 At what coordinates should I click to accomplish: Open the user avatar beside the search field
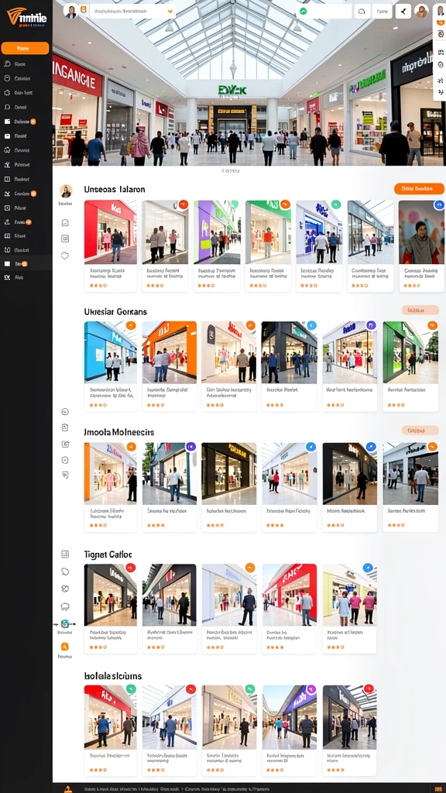click(x=70, y=11)
